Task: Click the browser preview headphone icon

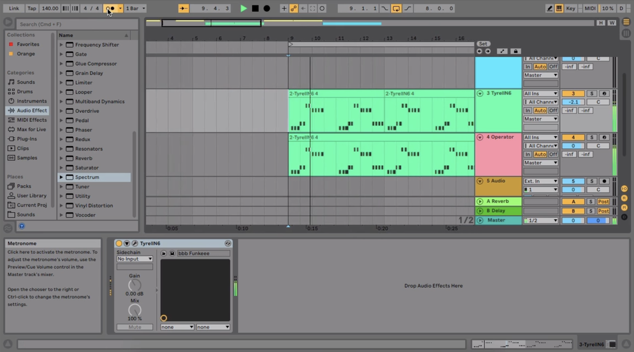Action: pyautogui.click(x=22, y=226)
